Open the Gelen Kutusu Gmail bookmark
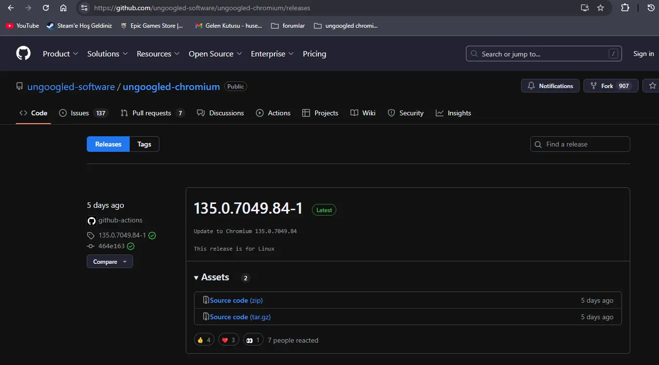The height and width of the screenshot is (365, 659). click(x=229, y=26)
